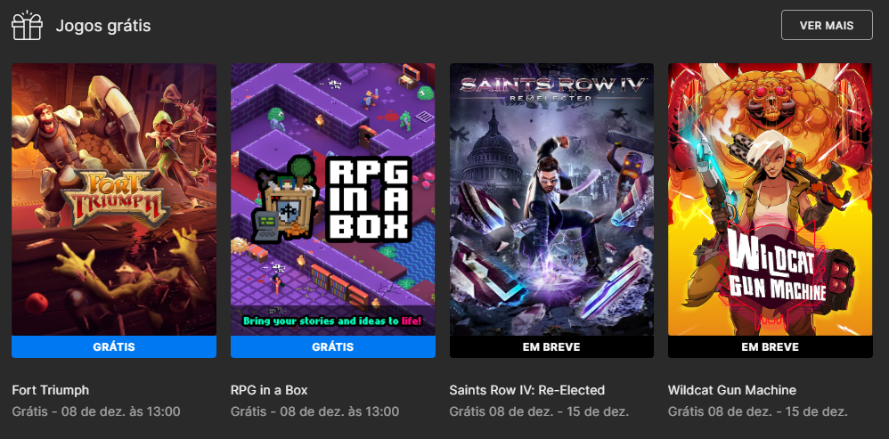The image size is (889, 439).
Task: Open the RPG in a Box cover art
Action: 333,199
